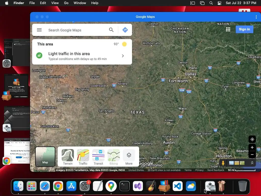The width and height of the screenshot is (261, 196).
Task: Open the App Store from the Dock
Action: pyautogui.click(x=71, y=186)
